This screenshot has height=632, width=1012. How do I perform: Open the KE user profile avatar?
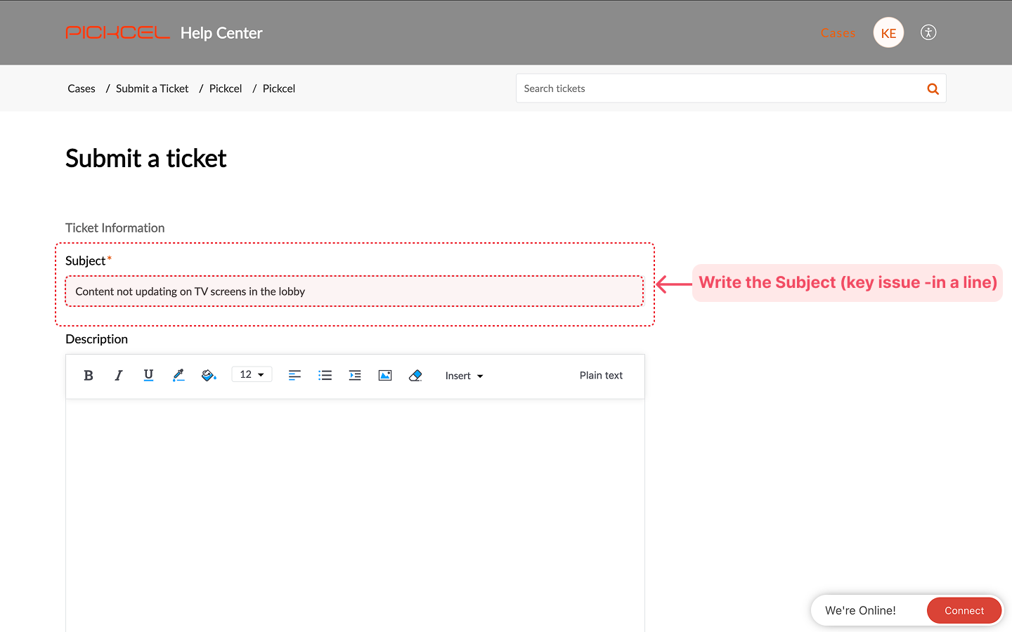(x=888, y=33)
